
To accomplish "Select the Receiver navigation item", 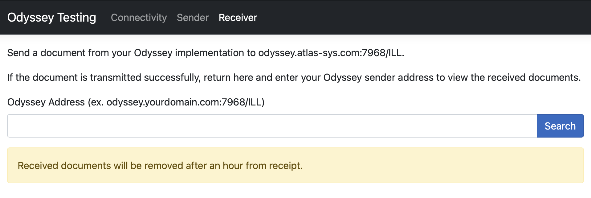I will coord(238,18).
